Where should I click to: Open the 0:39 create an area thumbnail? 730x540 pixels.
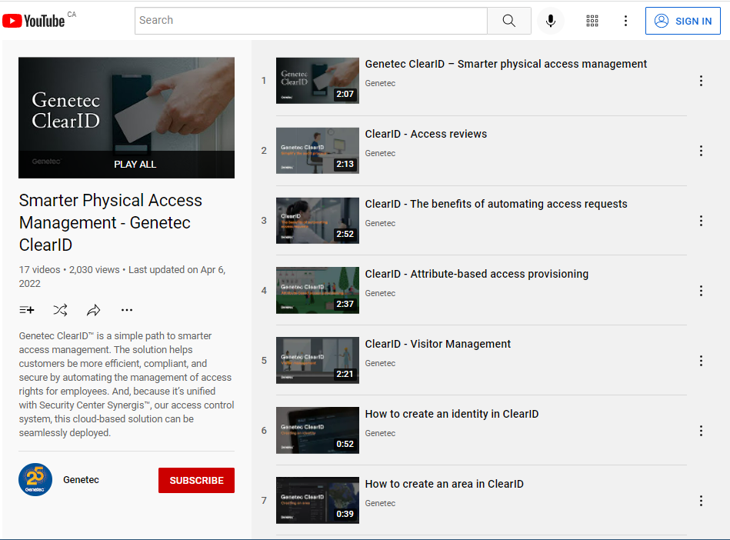coord(318,501)
